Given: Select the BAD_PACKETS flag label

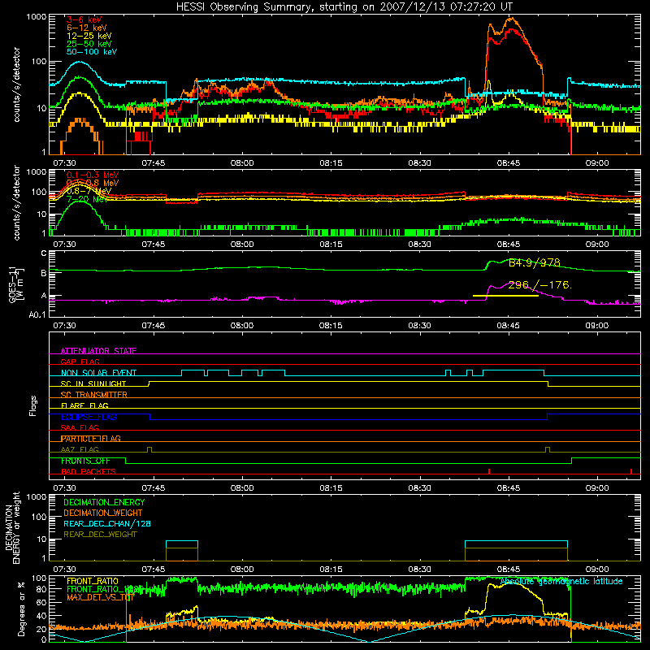Looking at the screenshot, I should pos(89,471).
